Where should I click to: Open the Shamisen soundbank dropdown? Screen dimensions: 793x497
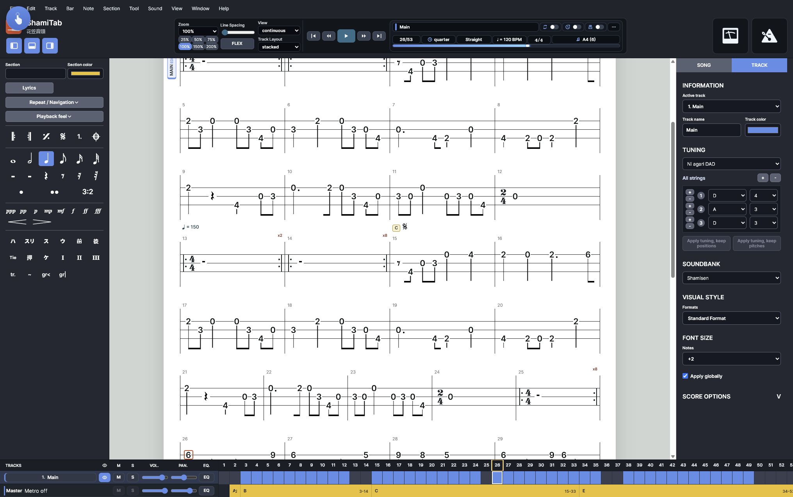click(x=731, y=278)
